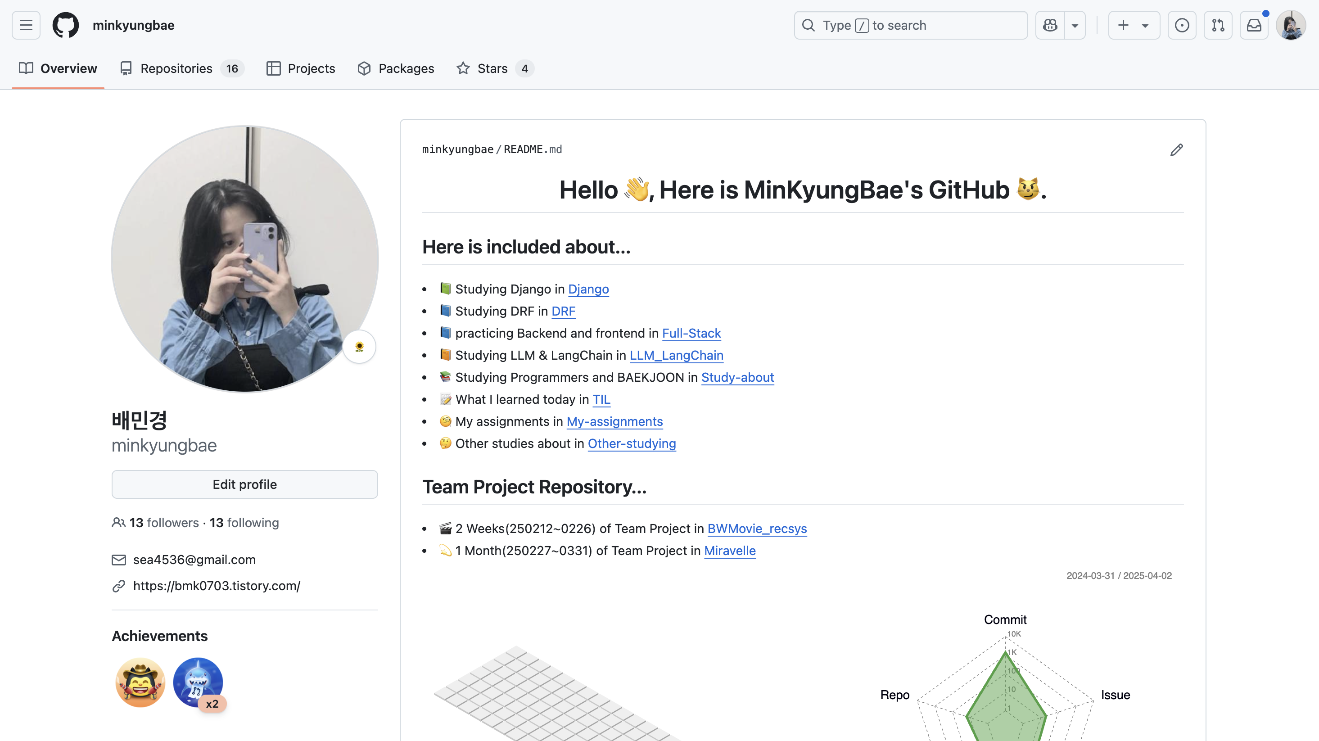Open the Other-studying repository link
The height and width of the screenshot is (741, 1319).
coord(632,443)
